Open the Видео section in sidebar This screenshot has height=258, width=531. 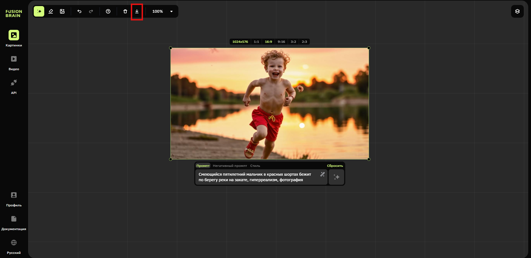14,63
